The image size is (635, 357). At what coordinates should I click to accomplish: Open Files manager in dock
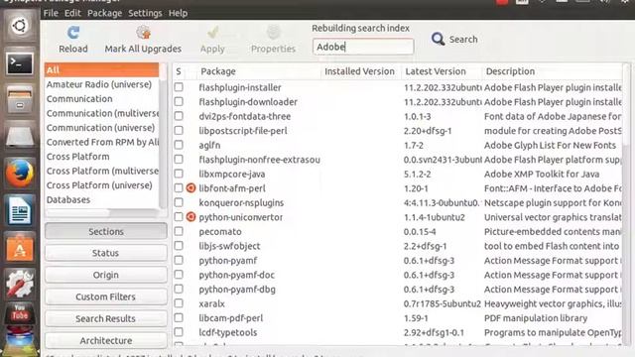tap(20, 99)
